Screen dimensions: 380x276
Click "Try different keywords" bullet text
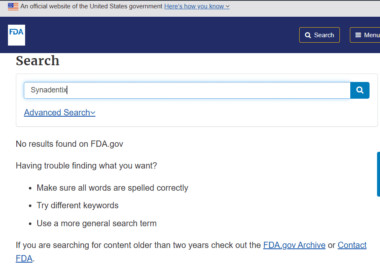coord(77,205)
